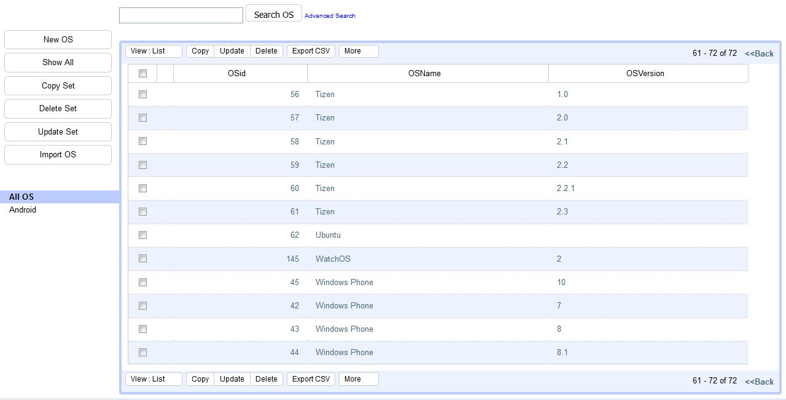Image resolution: width=786 pixels, height=400 pixels.
Task: Click the New OS button
Action: pos(58,39)
